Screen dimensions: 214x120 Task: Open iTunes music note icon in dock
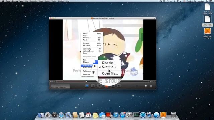point(116,115)
